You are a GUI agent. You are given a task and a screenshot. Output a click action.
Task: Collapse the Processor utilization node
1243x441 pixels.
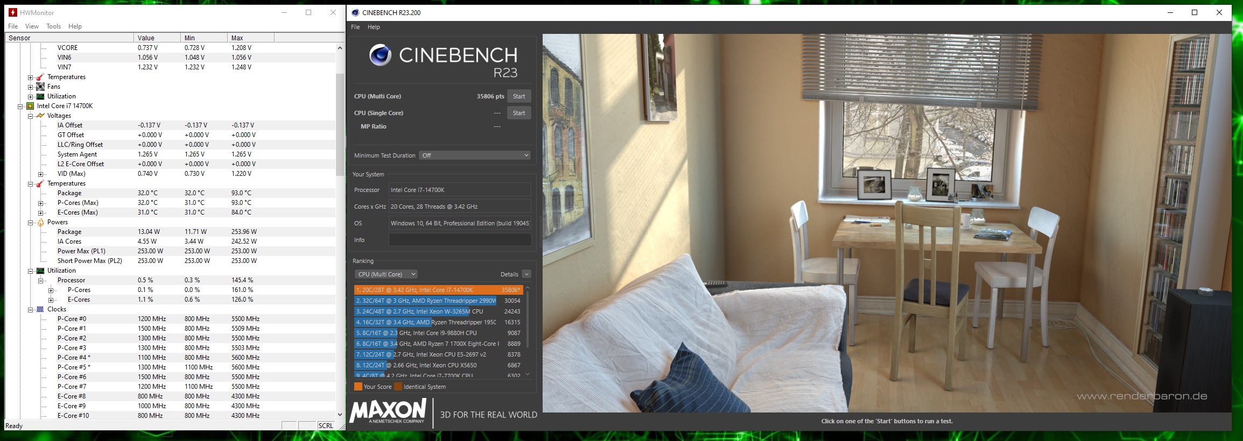40,281
